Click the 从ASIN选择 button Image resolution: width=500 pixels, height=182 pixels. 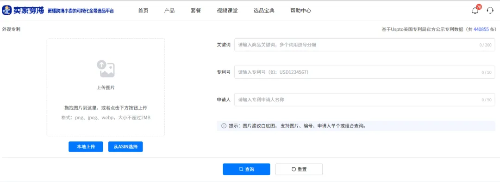125,147
